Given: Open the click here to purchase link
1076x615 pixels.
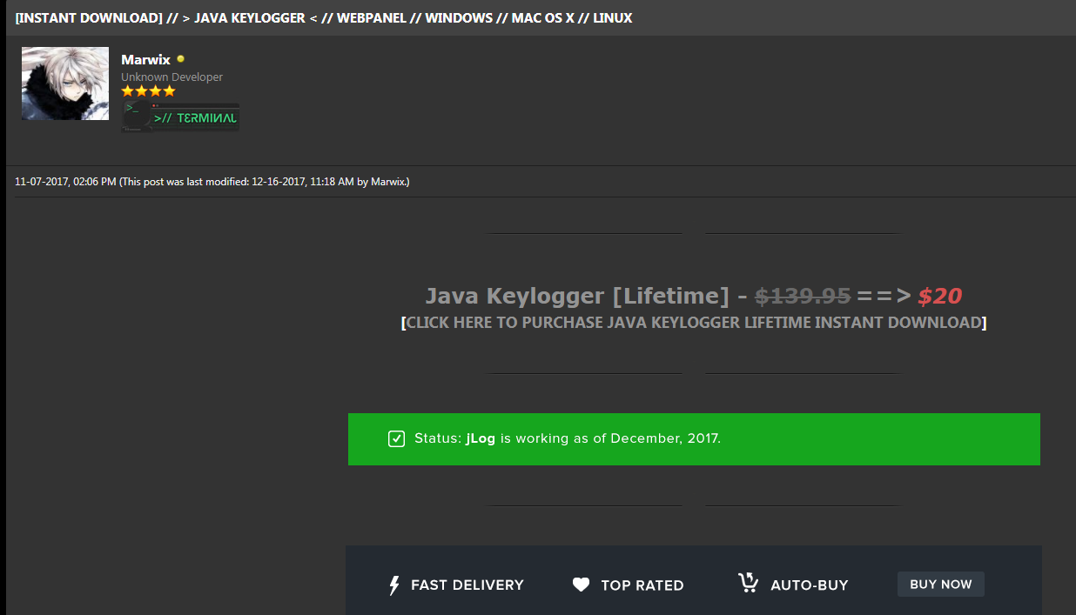Looking at the screenshot, I should (694, 323).
